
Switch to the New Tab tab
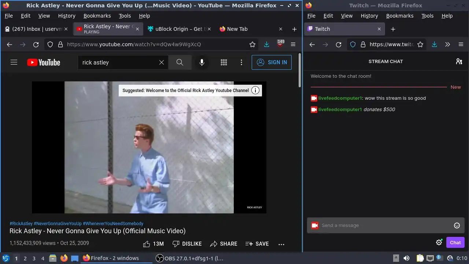[251, 29]
